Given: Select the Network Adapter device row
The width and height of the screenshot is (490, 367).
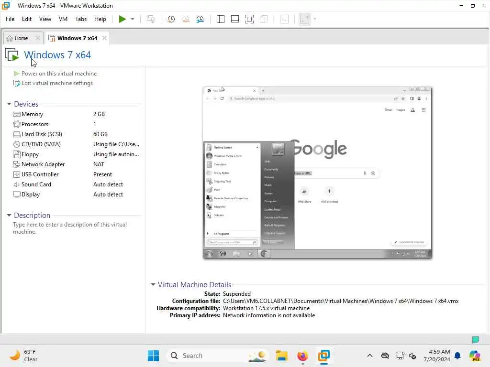Looking at the screenshot, I should click(x=77, y=164).
